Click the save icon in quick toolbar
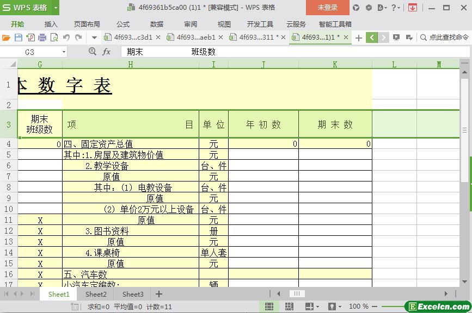 pos(18,37)
